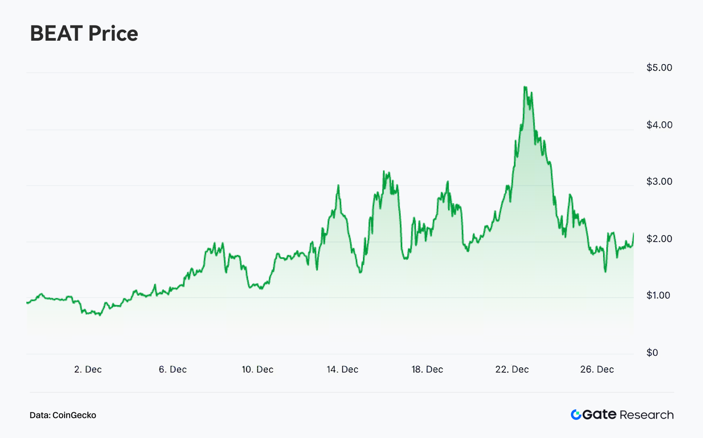Viewport: 703px width, 438px height.
Task: Click the right end of the price line
Action: click(x=633, y=234)
